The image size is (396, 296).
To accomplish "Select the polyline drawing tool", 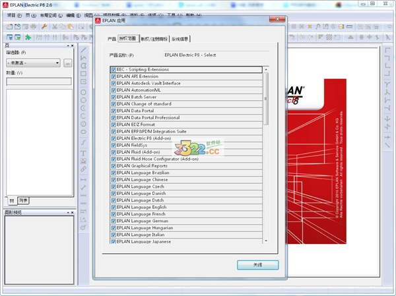I will pos(84,58).
